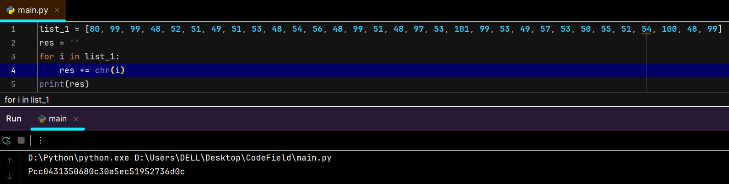729x184 pixels.
Task: Close the main run configuration tab
Action: [76, 119]
